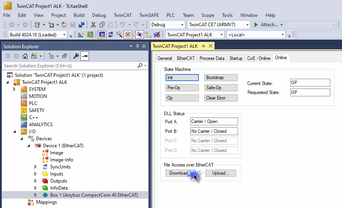
Task: Collapse the Device 1 (EtherCAT) node
Action: (x=29, y=146)
